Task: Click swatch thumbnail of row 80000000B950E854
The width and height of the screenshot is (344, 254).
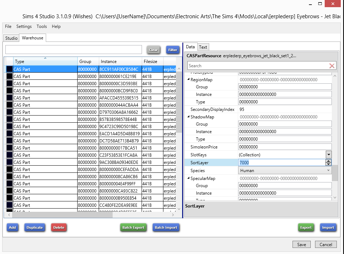Action: (x=9, y=198)
